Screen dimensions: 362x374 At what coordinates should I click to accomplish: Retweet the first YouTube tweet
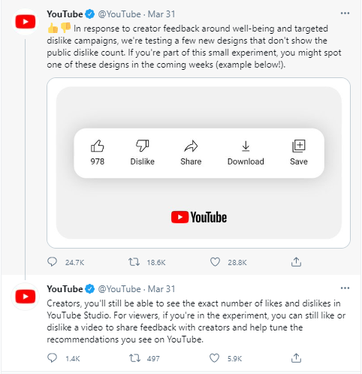134,262
